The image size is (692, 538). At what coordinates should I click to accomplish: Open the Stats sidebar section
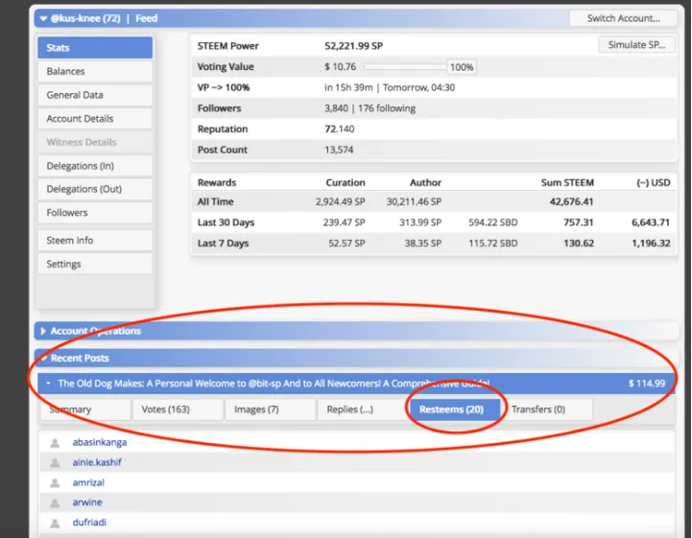point(95,48)
